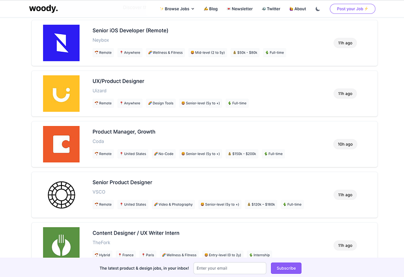Open the VSCO circular logo
Image resolution: width=404 pixels, height=277 pixels.
[x=61, y=195]
